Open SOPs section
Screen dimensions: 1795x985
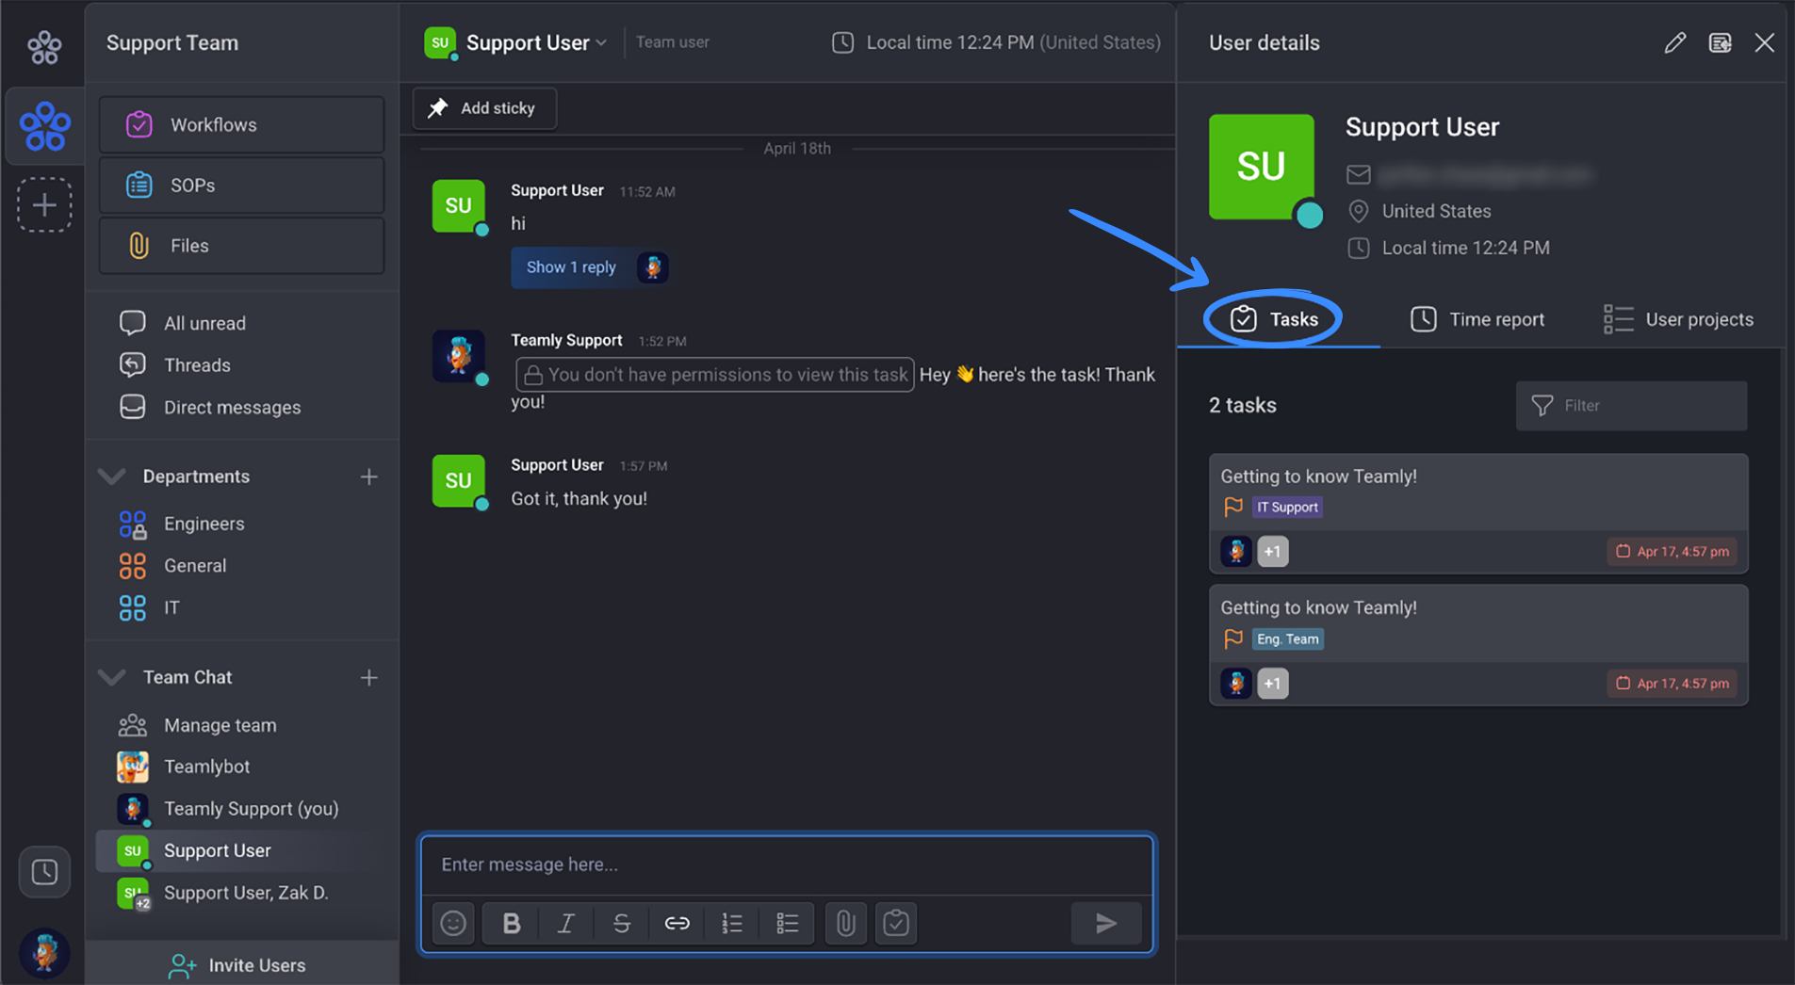tap(241, 185)
